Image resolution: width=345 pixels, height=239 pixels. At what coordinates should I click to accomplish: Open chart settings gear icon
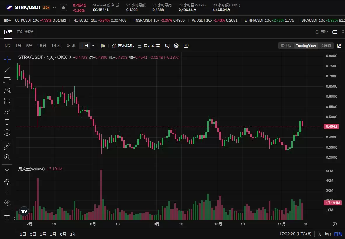click(176, 46)
